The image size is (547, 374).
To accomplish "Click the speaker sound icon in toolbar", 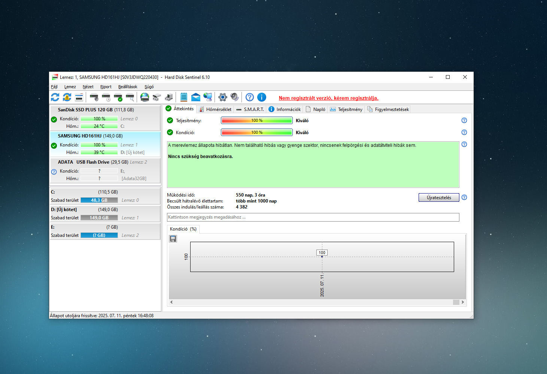I will [x=235, y=98].
